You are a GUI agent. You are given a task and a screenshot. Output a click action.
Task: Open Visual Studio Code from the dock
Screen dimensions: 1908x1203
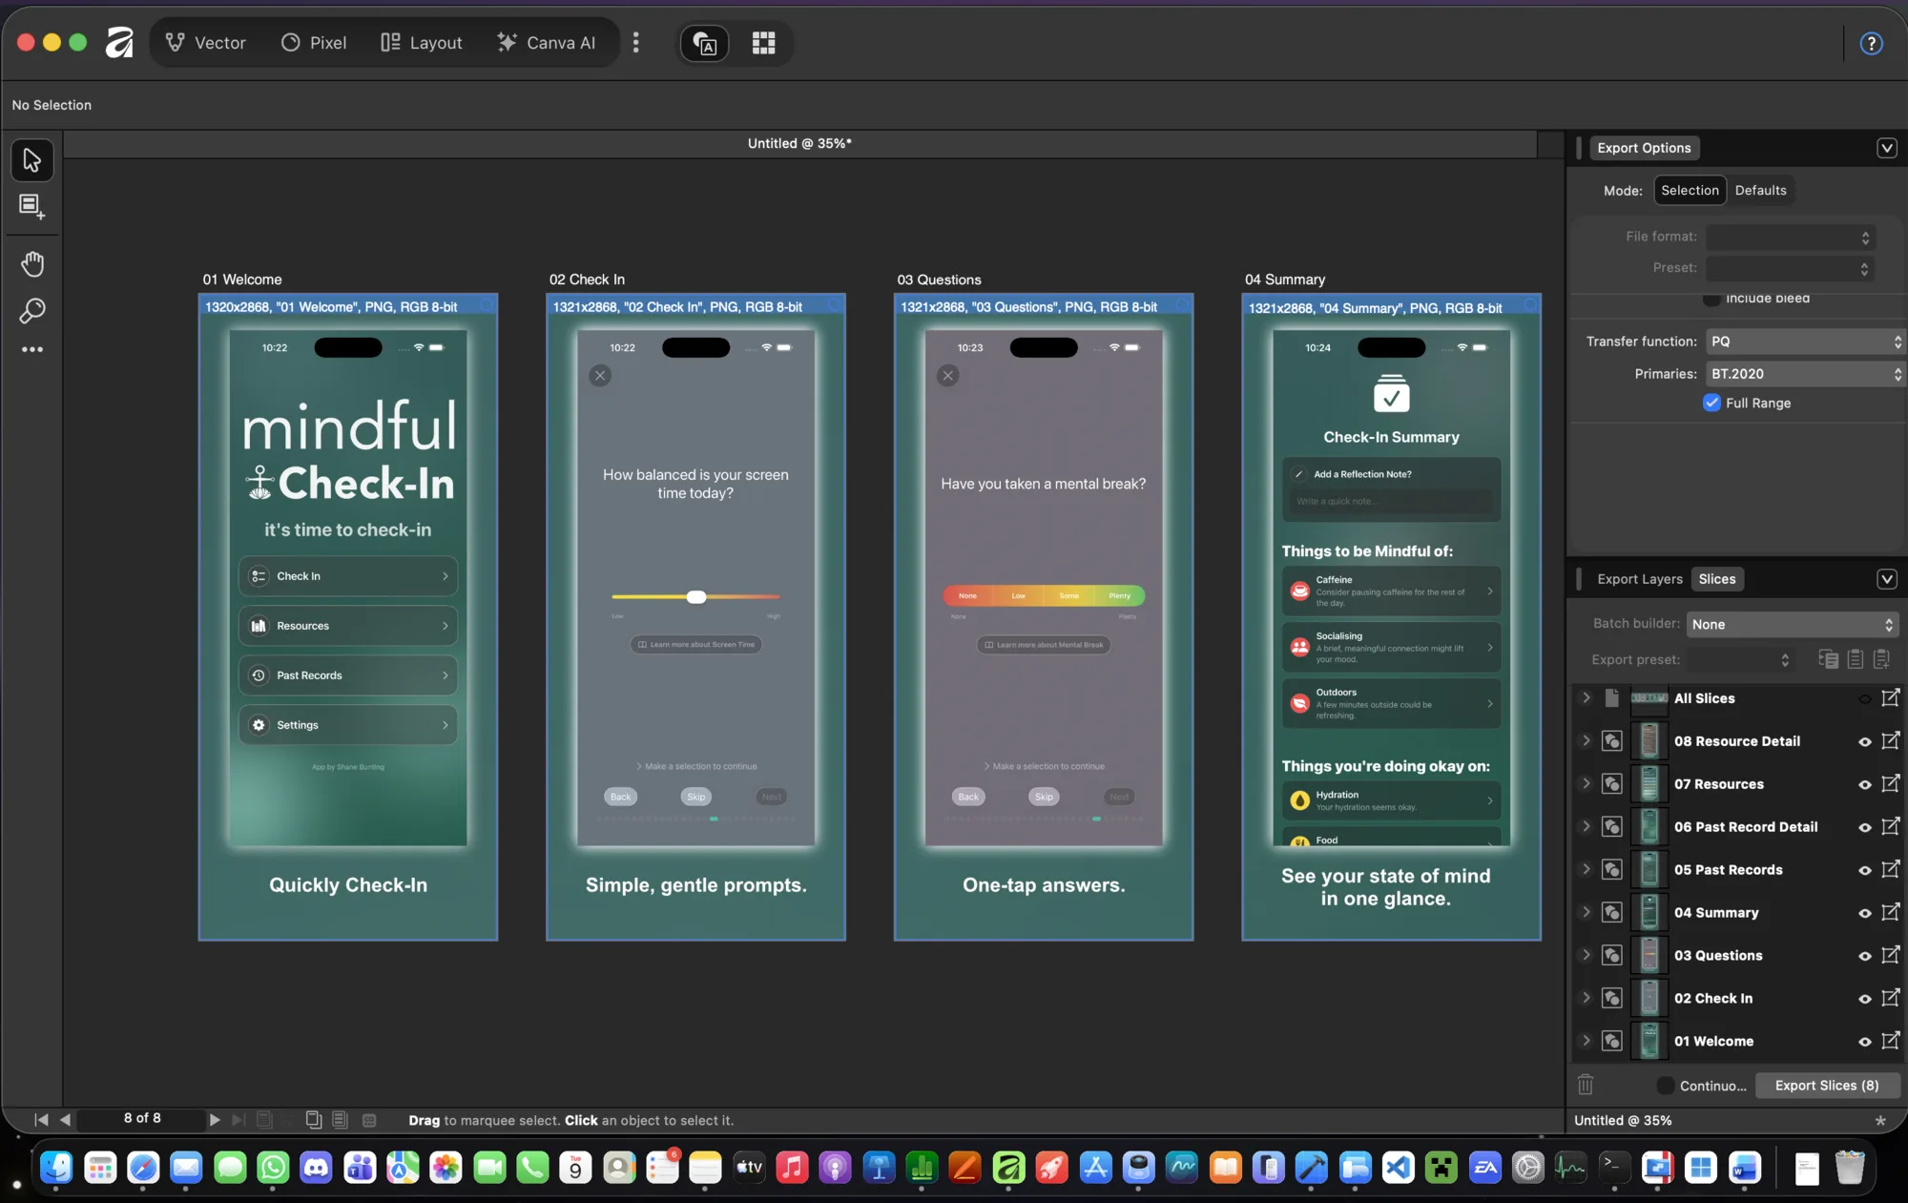(1398, 1167)
